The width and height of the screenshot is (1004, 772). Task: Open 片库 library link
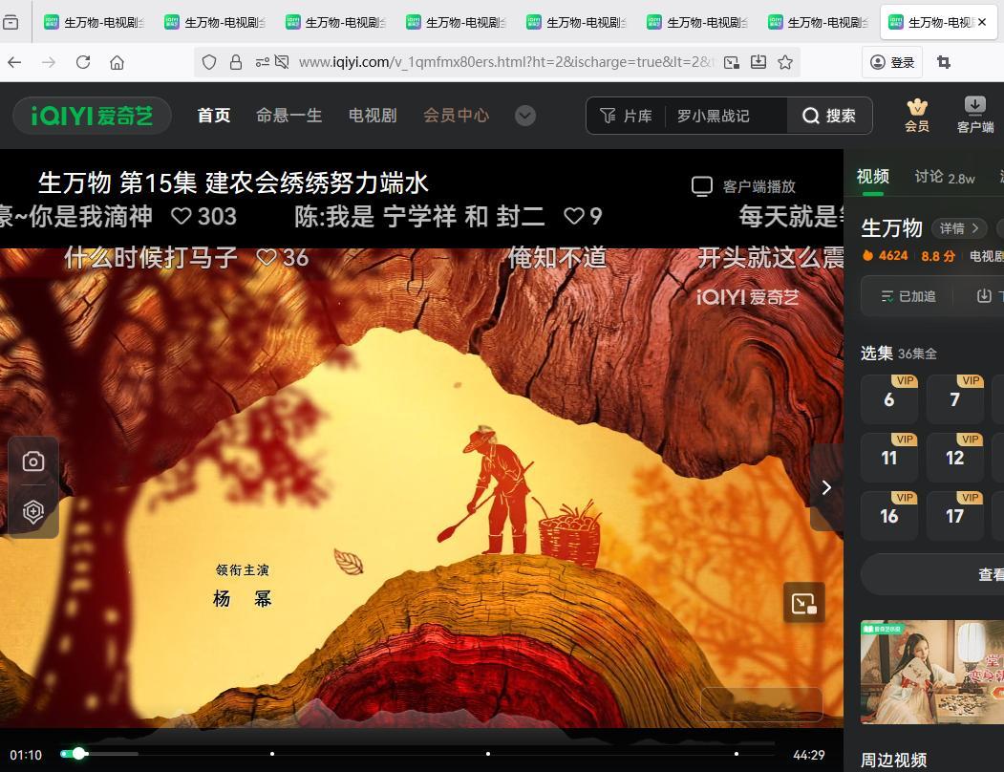tap(638, 116)
